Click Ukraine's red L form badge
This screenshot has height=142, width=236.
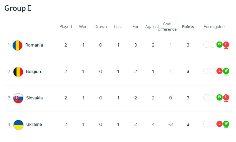click(219, 124)
